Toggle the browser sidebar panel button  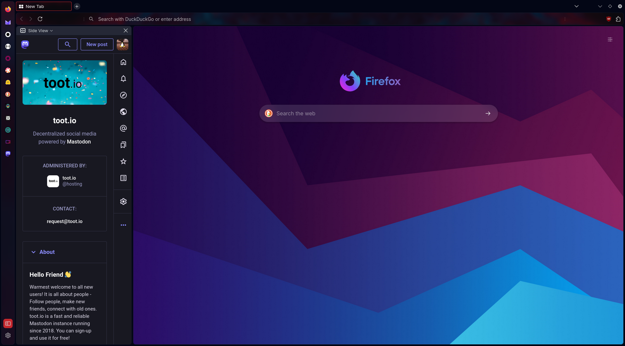click(x=8, y=323)
